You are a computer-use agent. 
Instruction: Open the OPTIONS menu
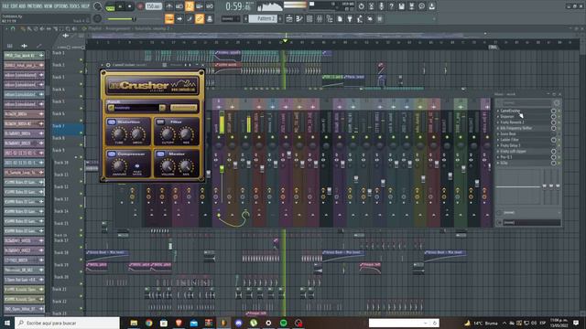coord(61,6)
